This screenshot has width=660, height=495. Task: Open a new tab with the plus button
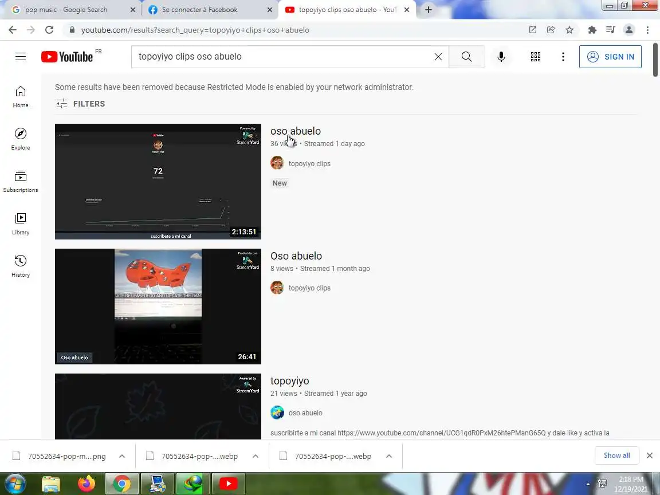[428, 10]
